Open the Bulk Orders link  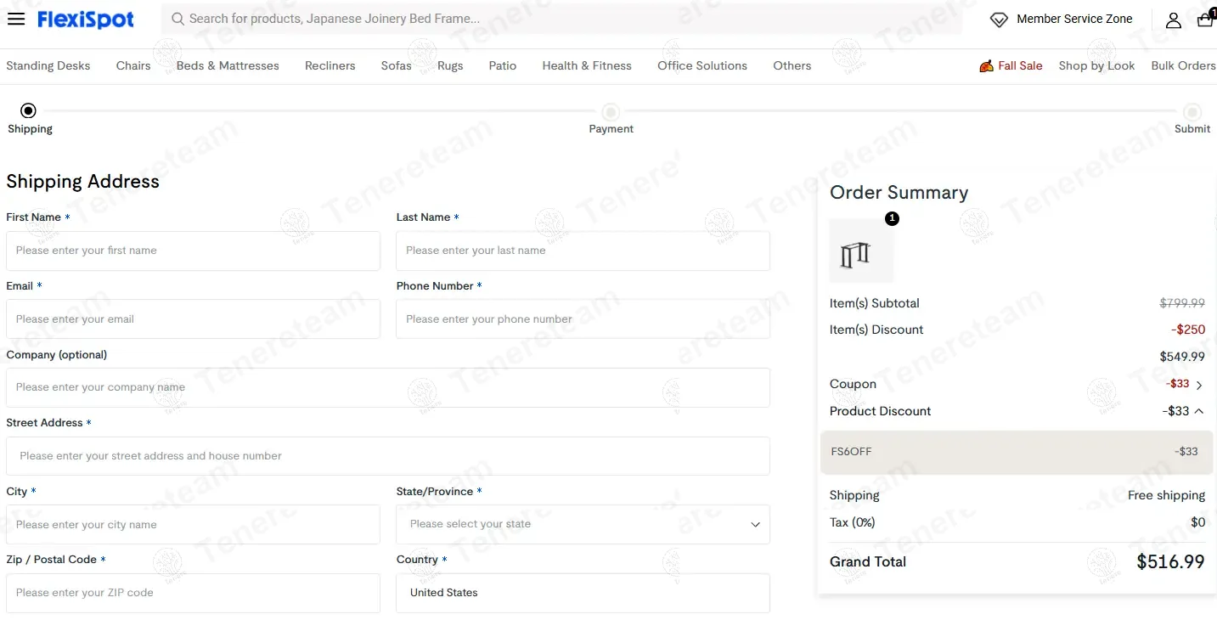pos(1183,65)
